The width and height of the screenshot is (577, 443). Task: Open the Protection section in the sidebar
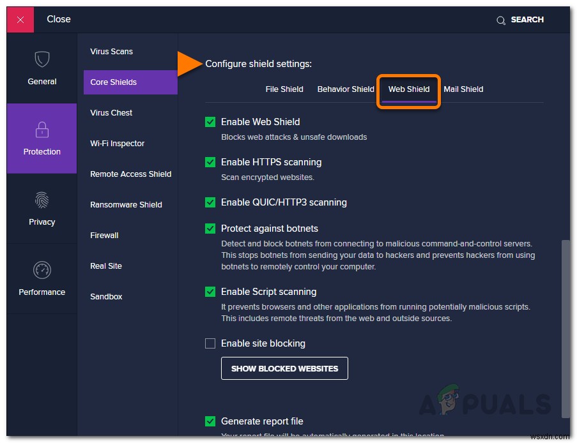42,139
